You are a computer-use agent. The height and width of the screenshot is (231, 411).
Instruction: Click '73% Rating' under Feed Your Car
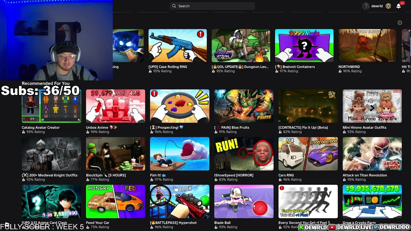[x=100, y=227]
